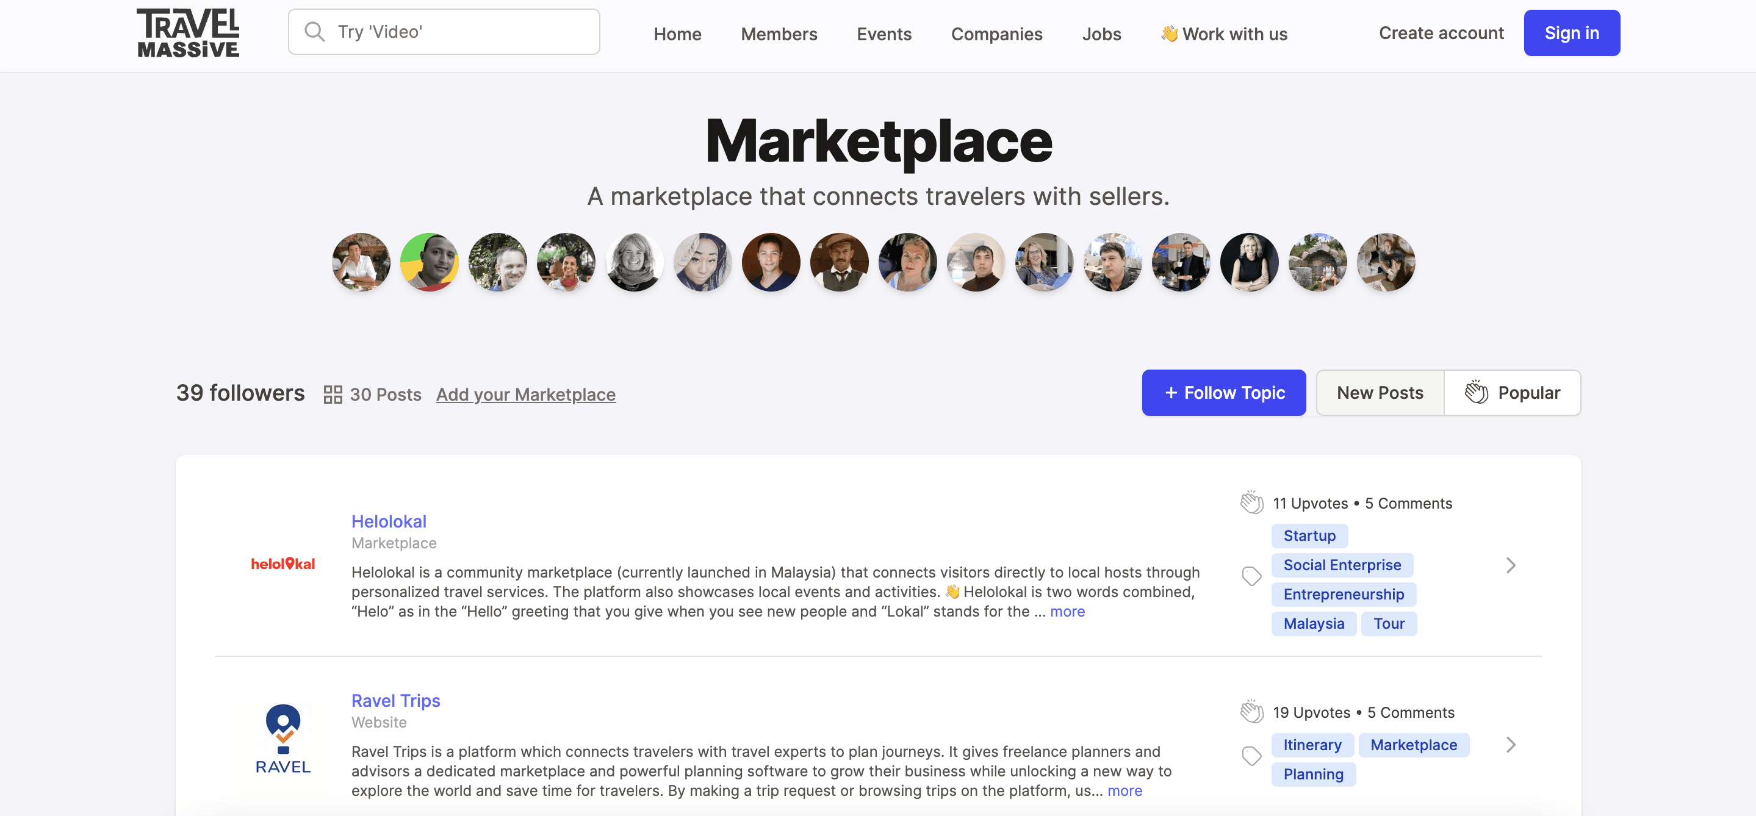The image size is (1756, 816).
Task: Select the Social Enterprise tag
Action: pos(1342,565)
